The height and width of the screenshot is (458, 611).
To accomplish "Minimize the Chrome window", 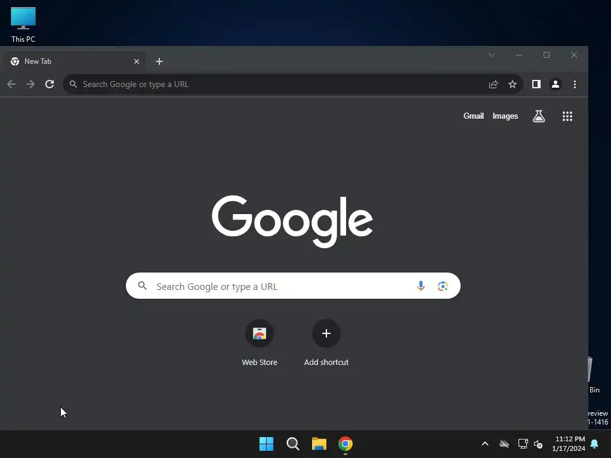I will pos(519,55).
